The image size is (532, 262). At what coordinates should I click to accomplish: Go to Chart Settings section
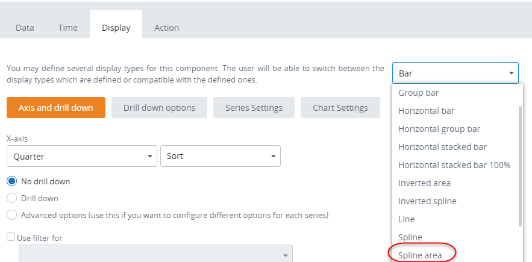(340, 108)
